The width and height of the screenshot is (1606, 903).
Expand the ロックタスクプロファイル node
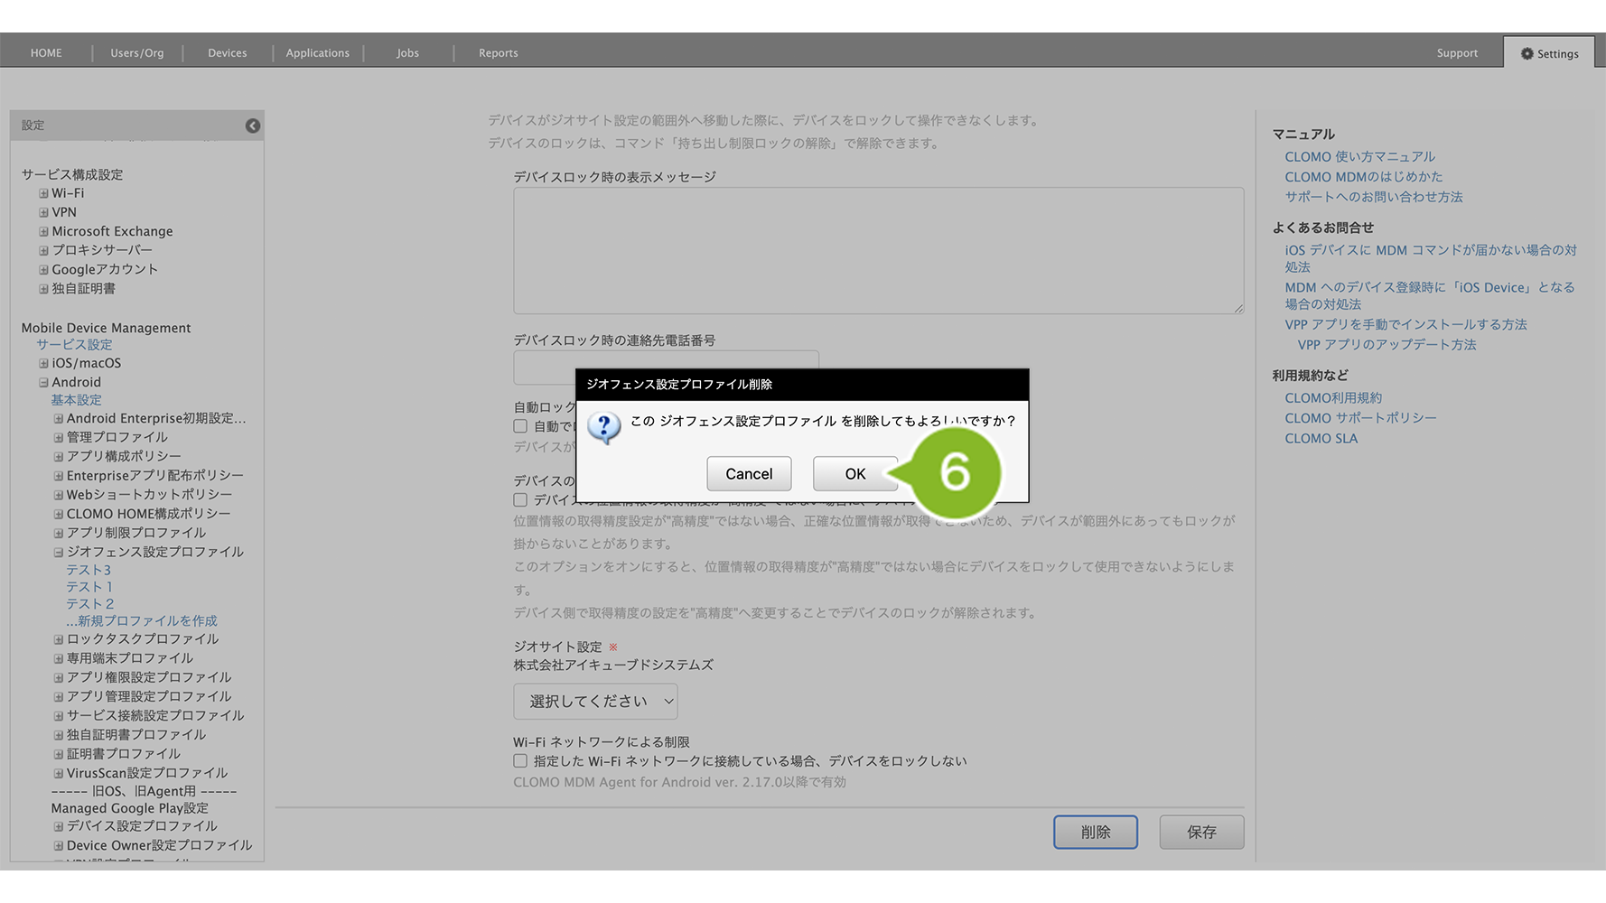coord(58,639)
